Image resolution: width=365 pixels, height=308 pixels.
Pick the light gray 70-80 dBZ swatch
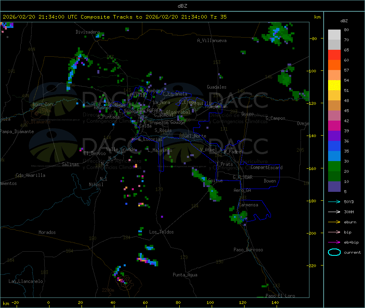coord(334,35)
